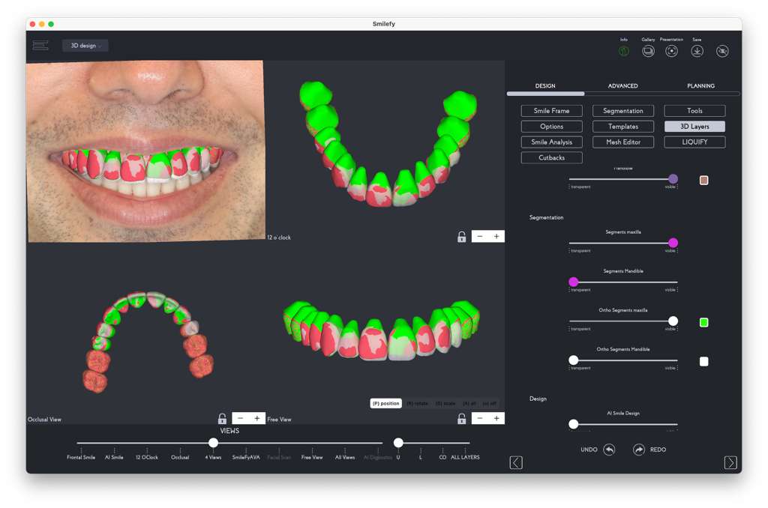Open the Mesh Editor button
Screen dimensions: 768x508
click(623, 142)
